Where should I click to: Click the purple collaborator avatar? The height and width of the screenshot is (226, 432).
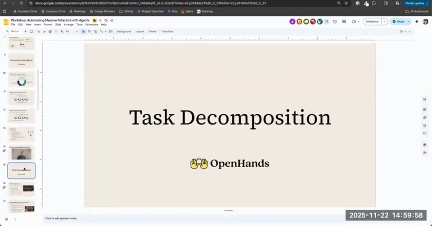pyautogui.click(x=292, y=22)
